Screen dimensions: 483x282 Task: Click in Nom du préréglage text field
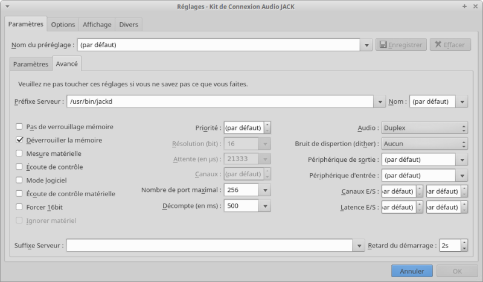point(219,45)
